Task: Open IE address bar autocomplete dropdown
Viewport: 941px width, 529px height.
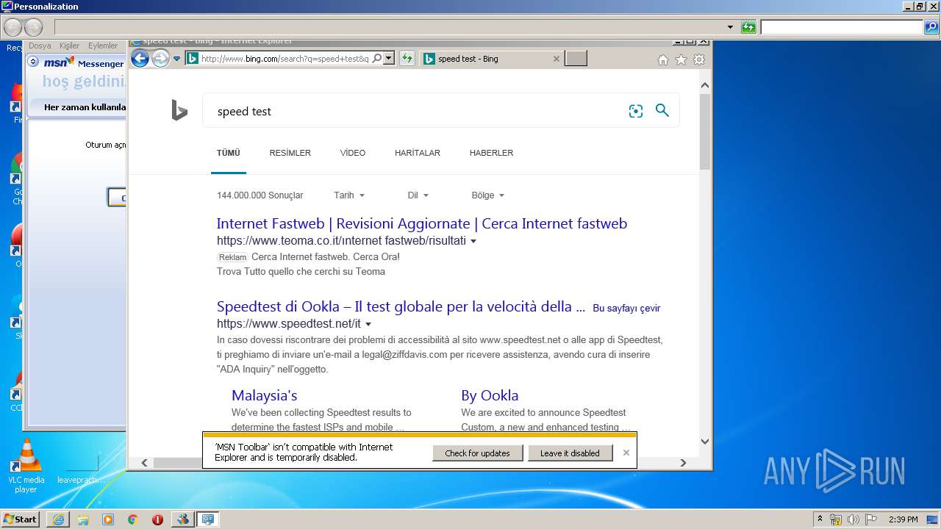Action: 389,59
